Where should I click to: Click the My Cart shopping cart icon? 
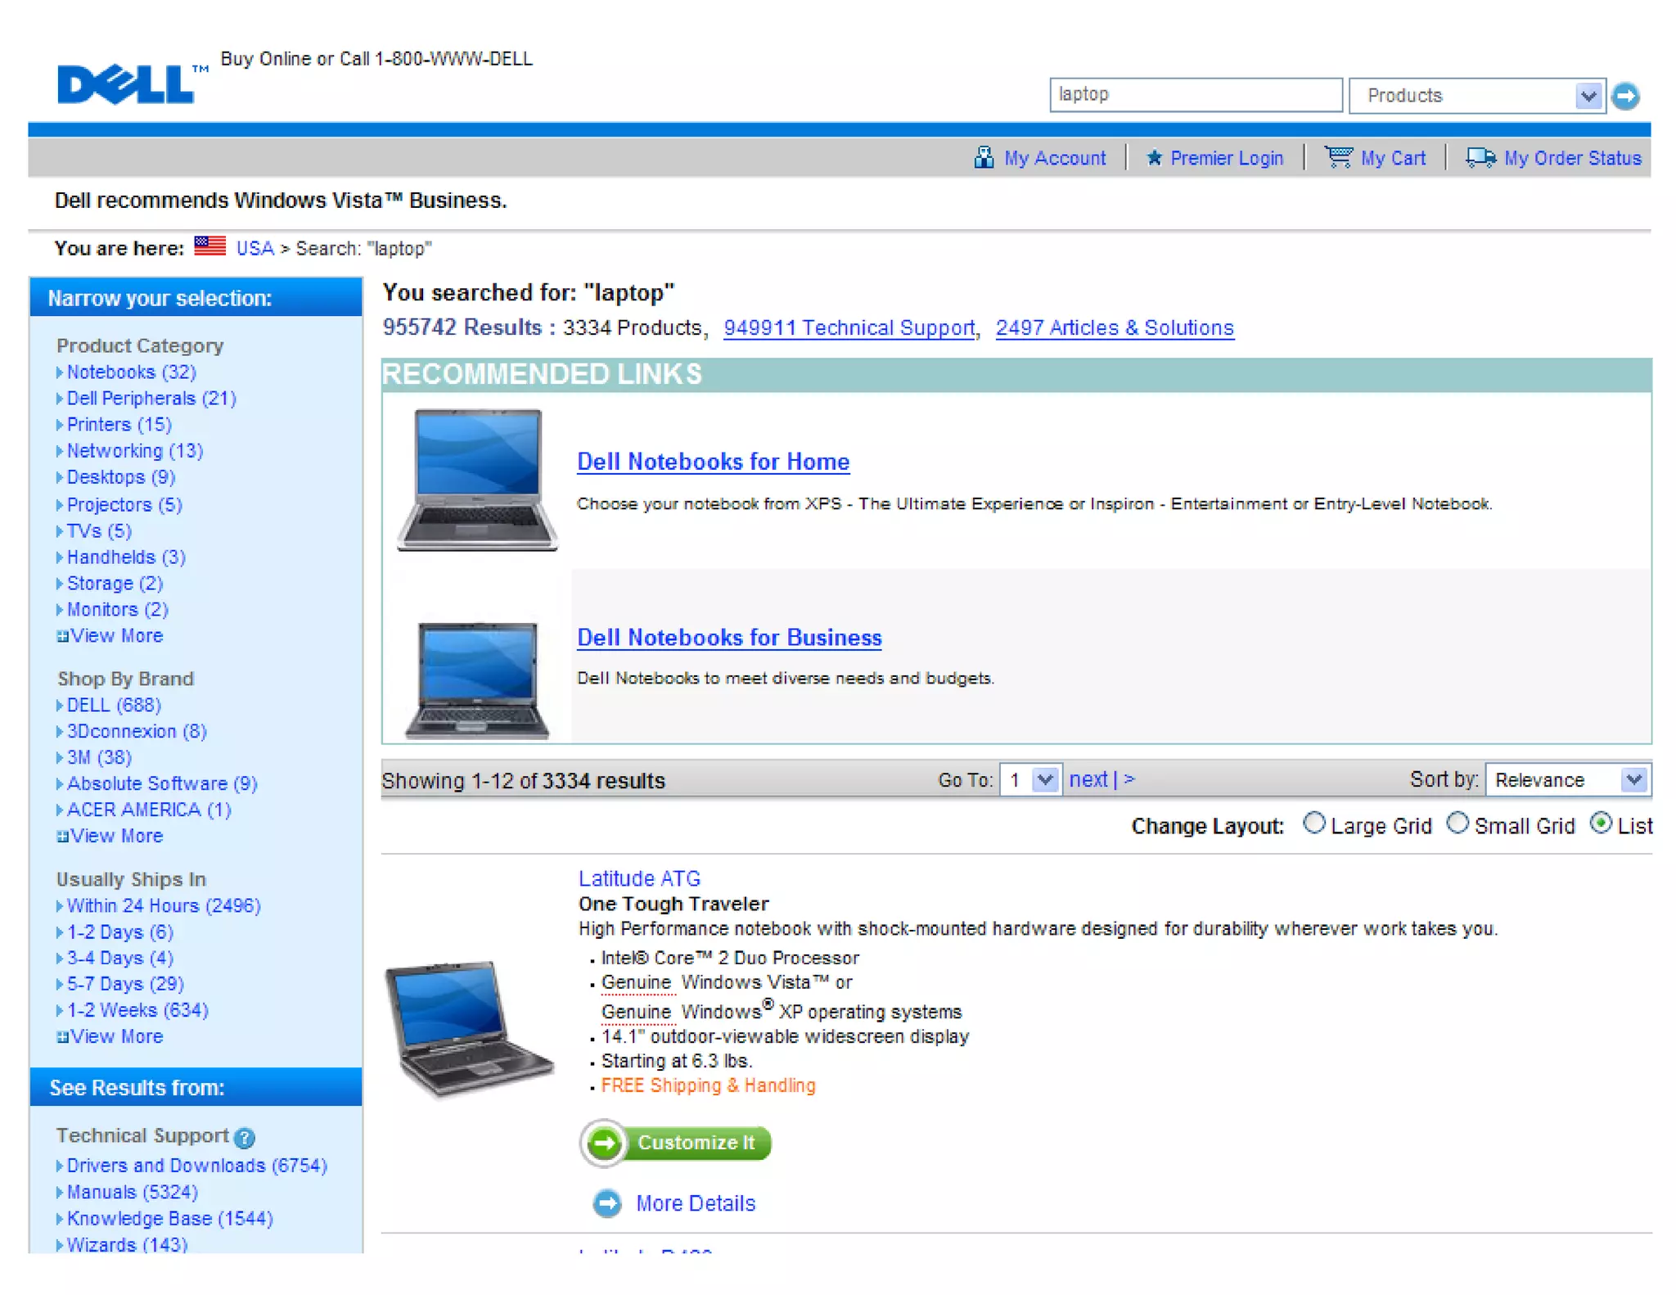point(1338,156)
